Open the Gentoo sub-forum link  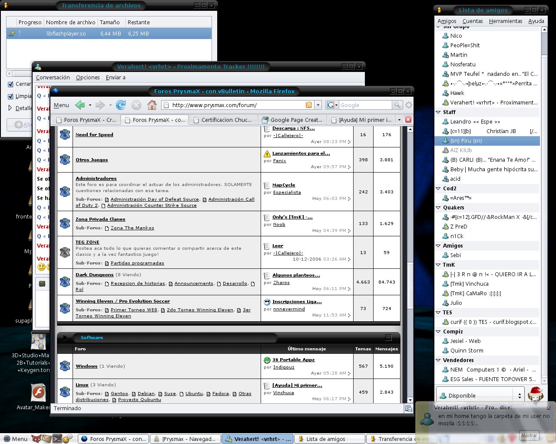click(119, 393)
